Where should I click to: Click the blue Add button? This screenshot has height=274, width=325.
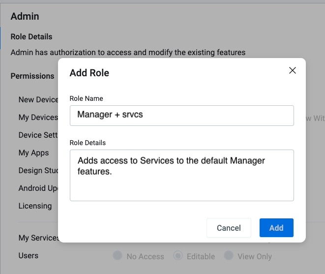coord(276,228)
